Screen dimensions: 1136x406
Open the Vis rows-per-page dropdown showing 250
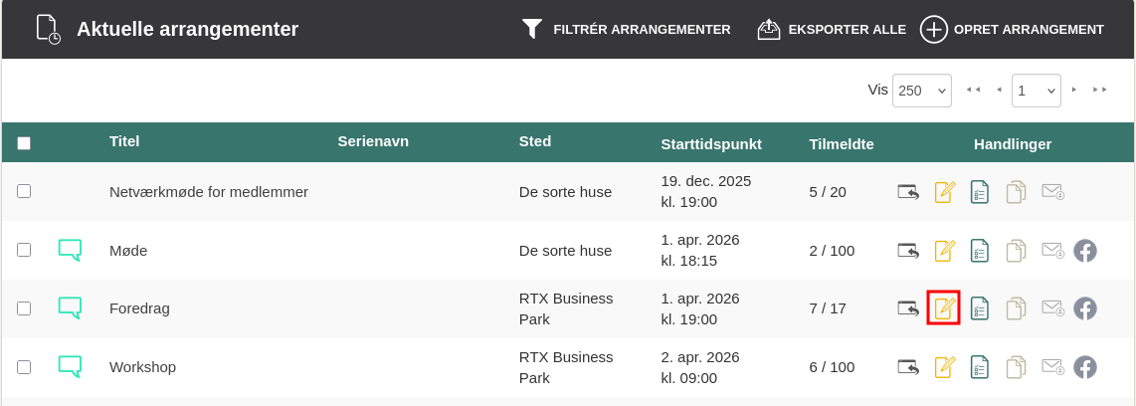pyautogui.click(x=922, y=91)
